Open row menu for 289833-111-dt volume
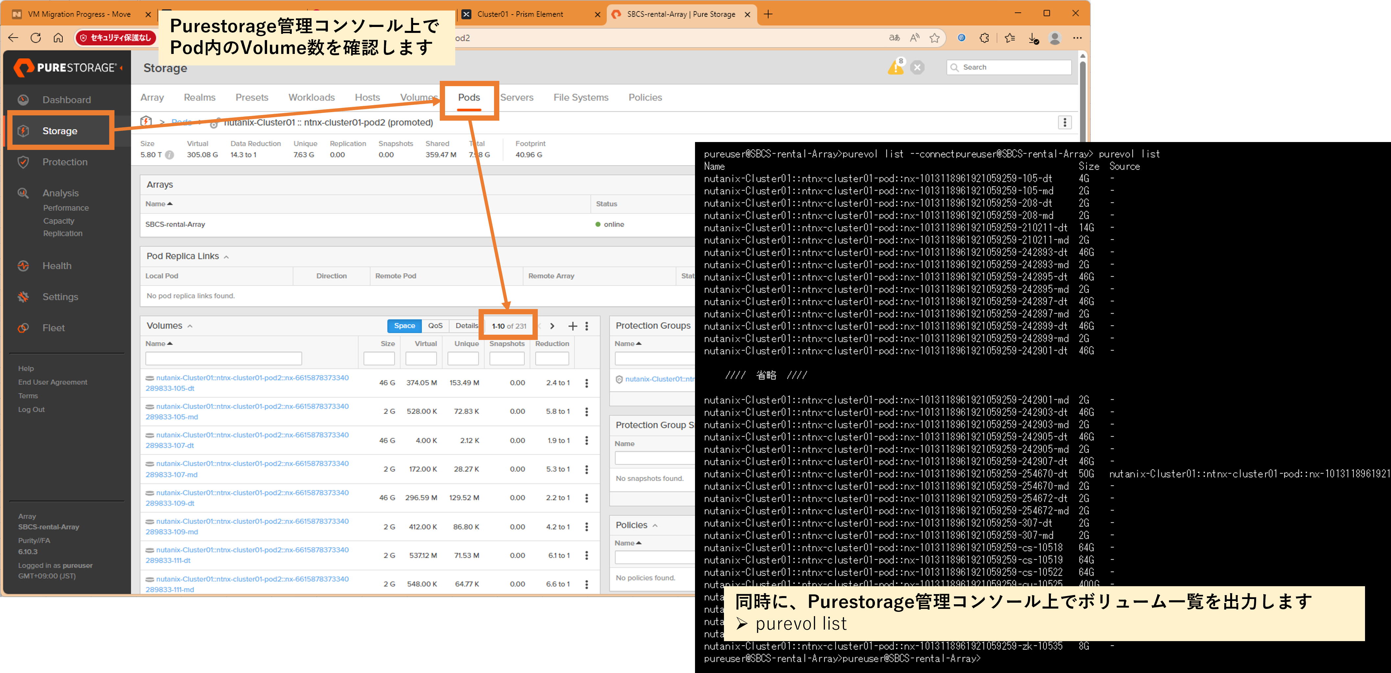This screenshot has width=1391, height=673. [x=587, y=555]
